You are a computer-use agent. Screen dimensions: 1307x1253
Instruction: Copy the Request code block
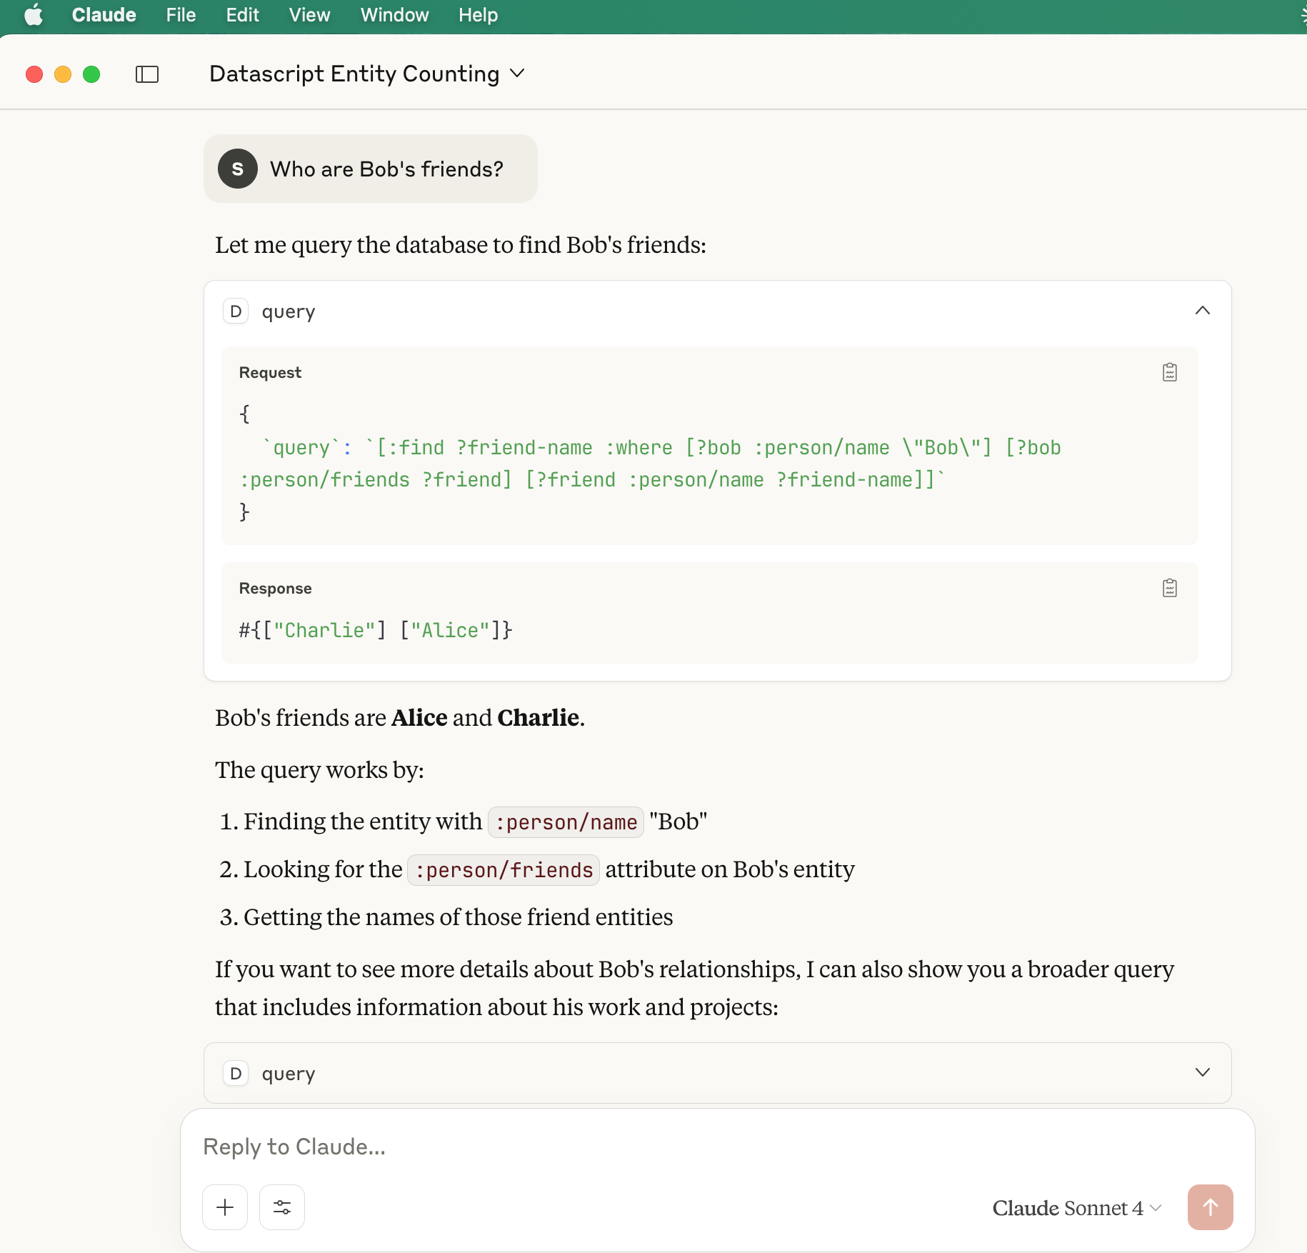[1169, 372]
